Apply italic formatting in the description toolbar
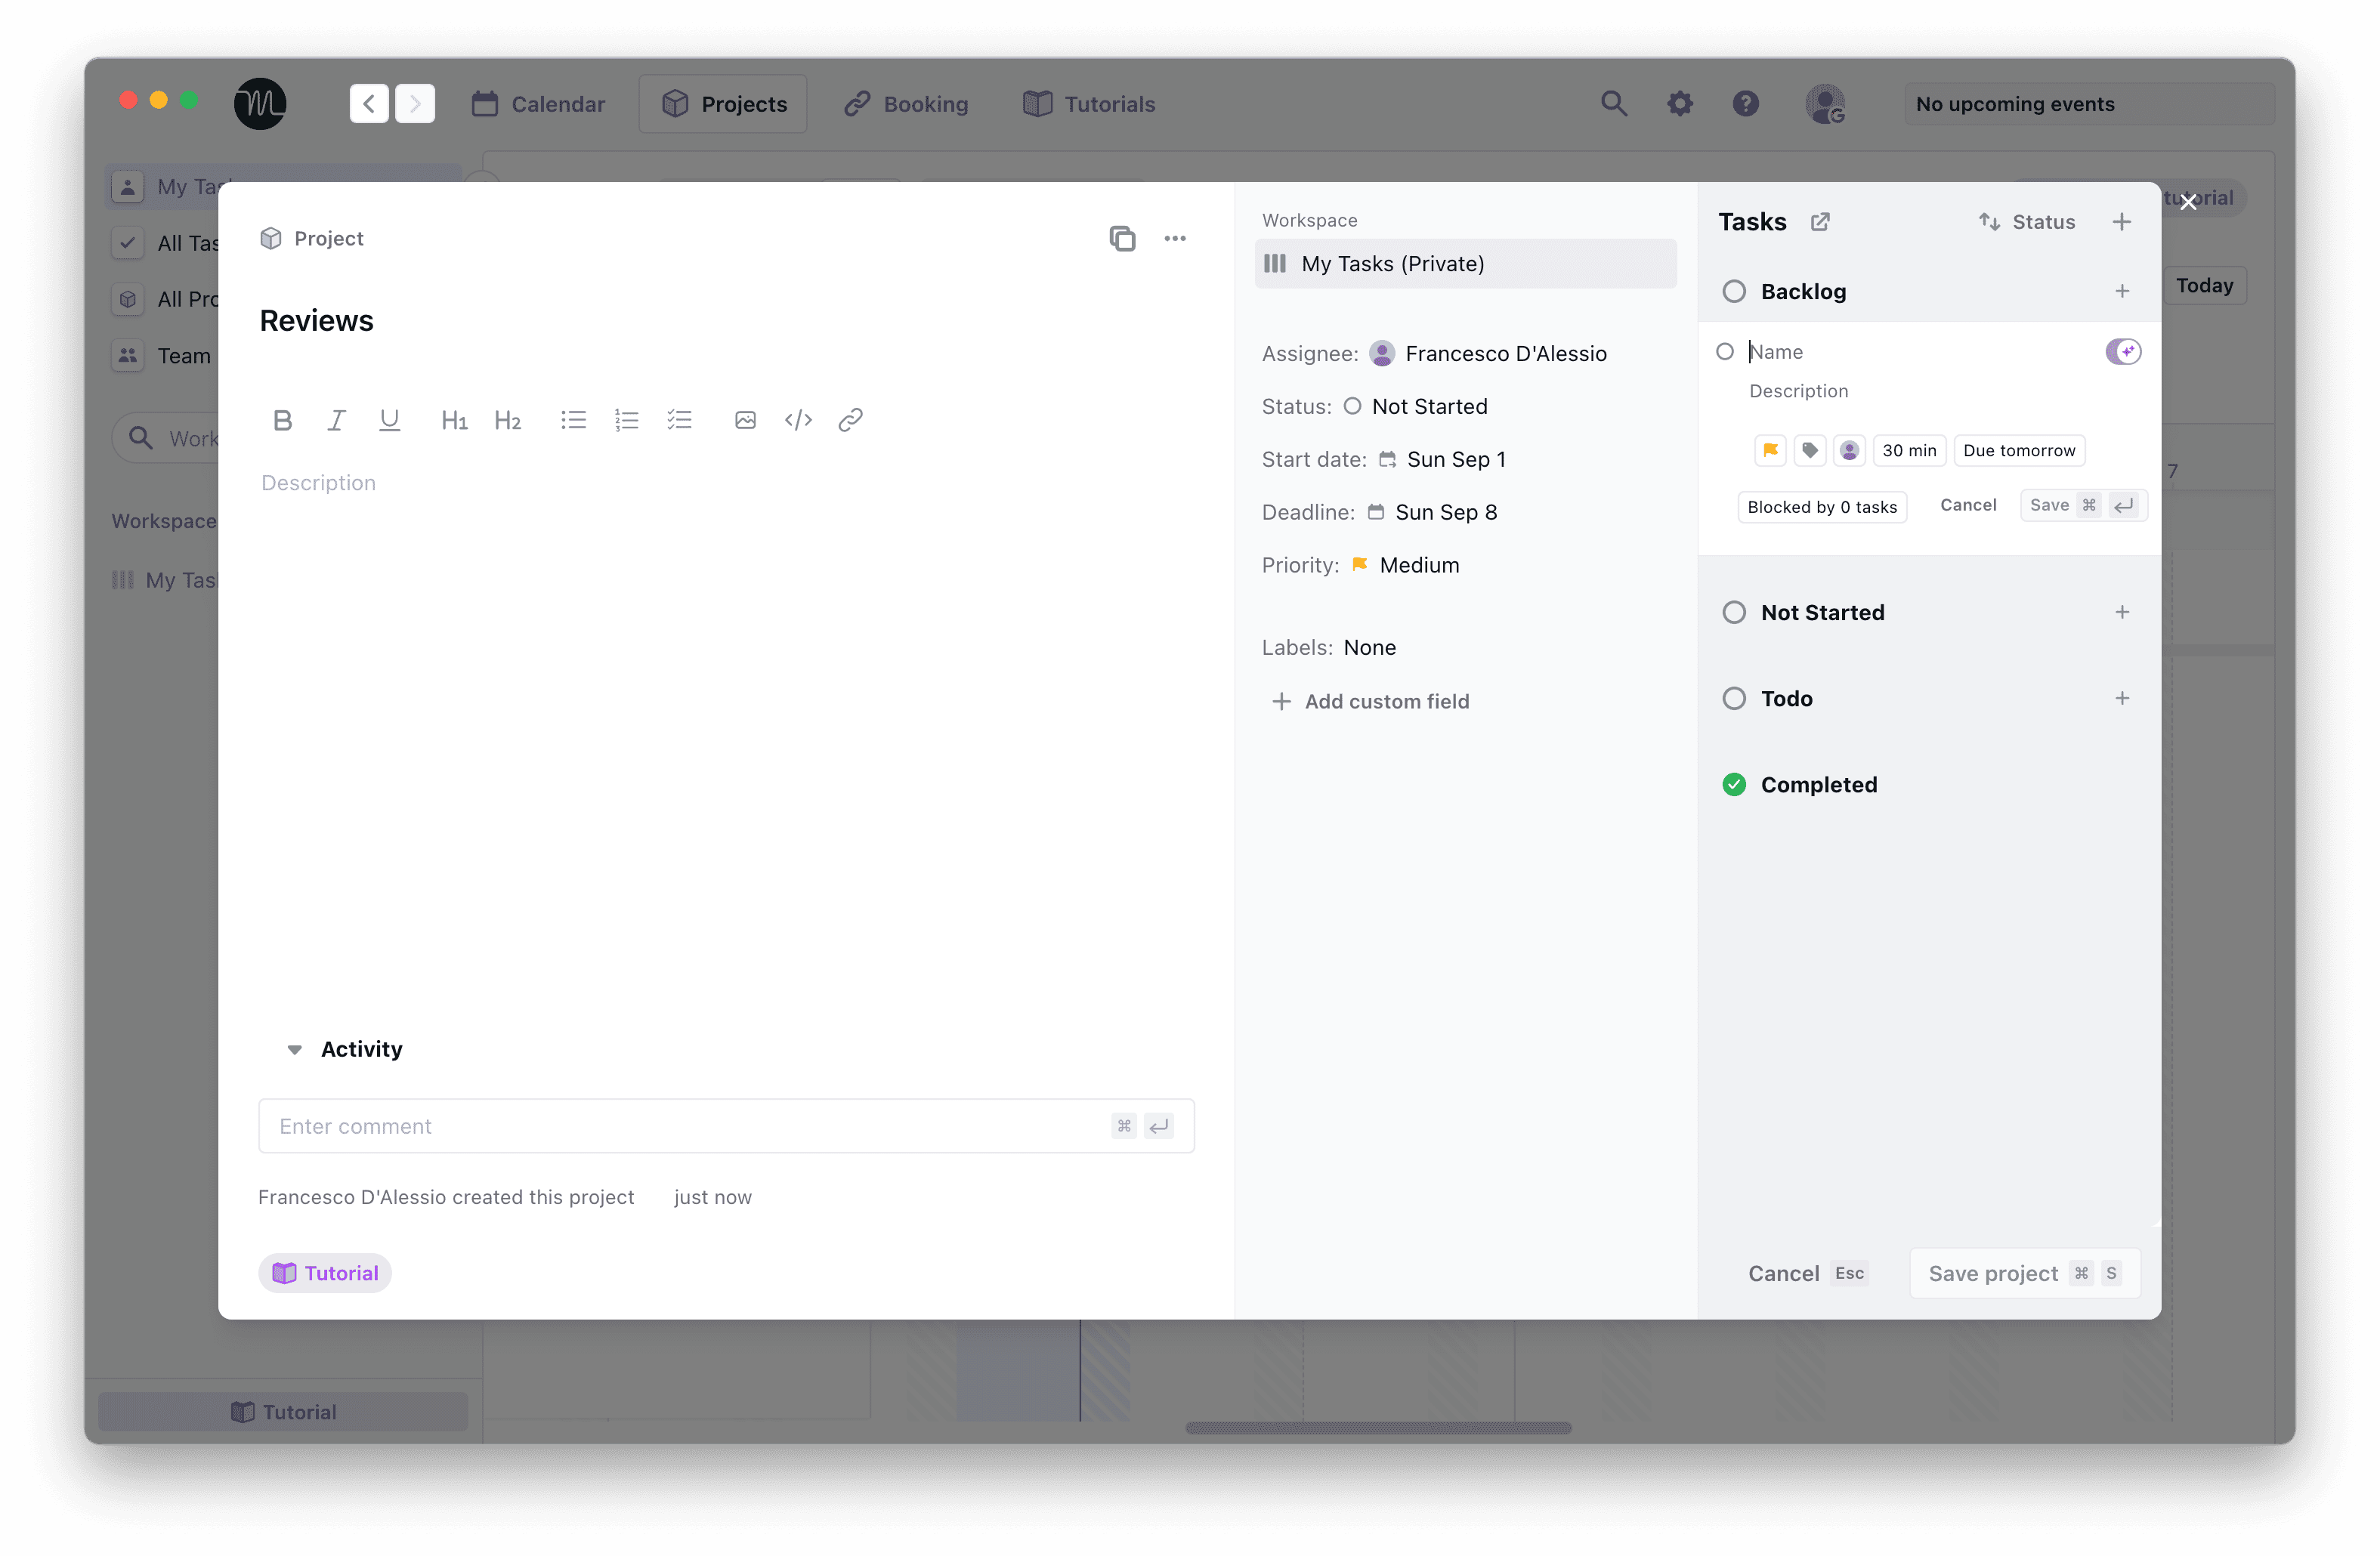The image size is (2380, 1556). pos(336,419)
